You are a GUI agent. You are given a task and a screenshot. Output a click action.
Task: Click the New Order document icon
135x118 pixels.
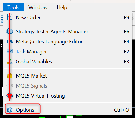(x=10, y=17)
